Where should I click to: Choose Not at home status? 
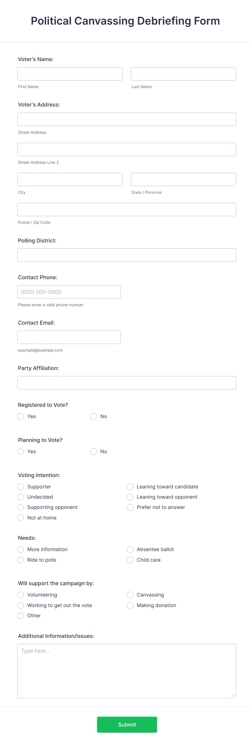(21, 518)
